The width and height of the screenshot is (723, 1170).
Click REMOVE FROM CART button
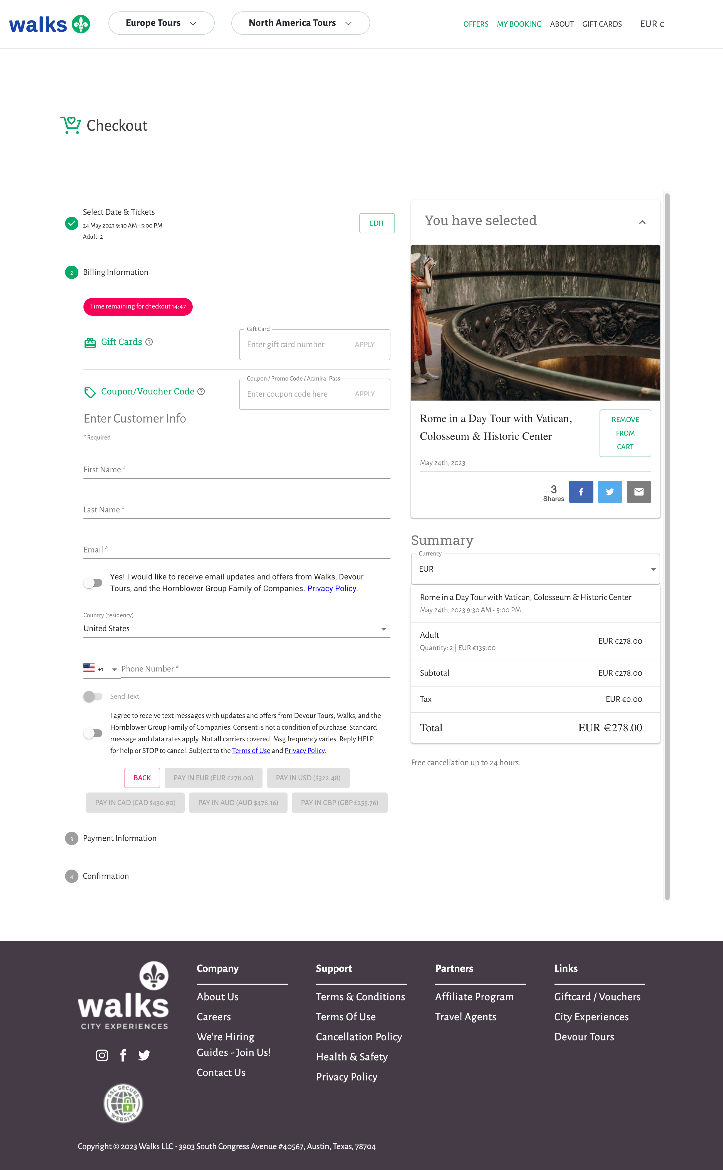[625, 433]
